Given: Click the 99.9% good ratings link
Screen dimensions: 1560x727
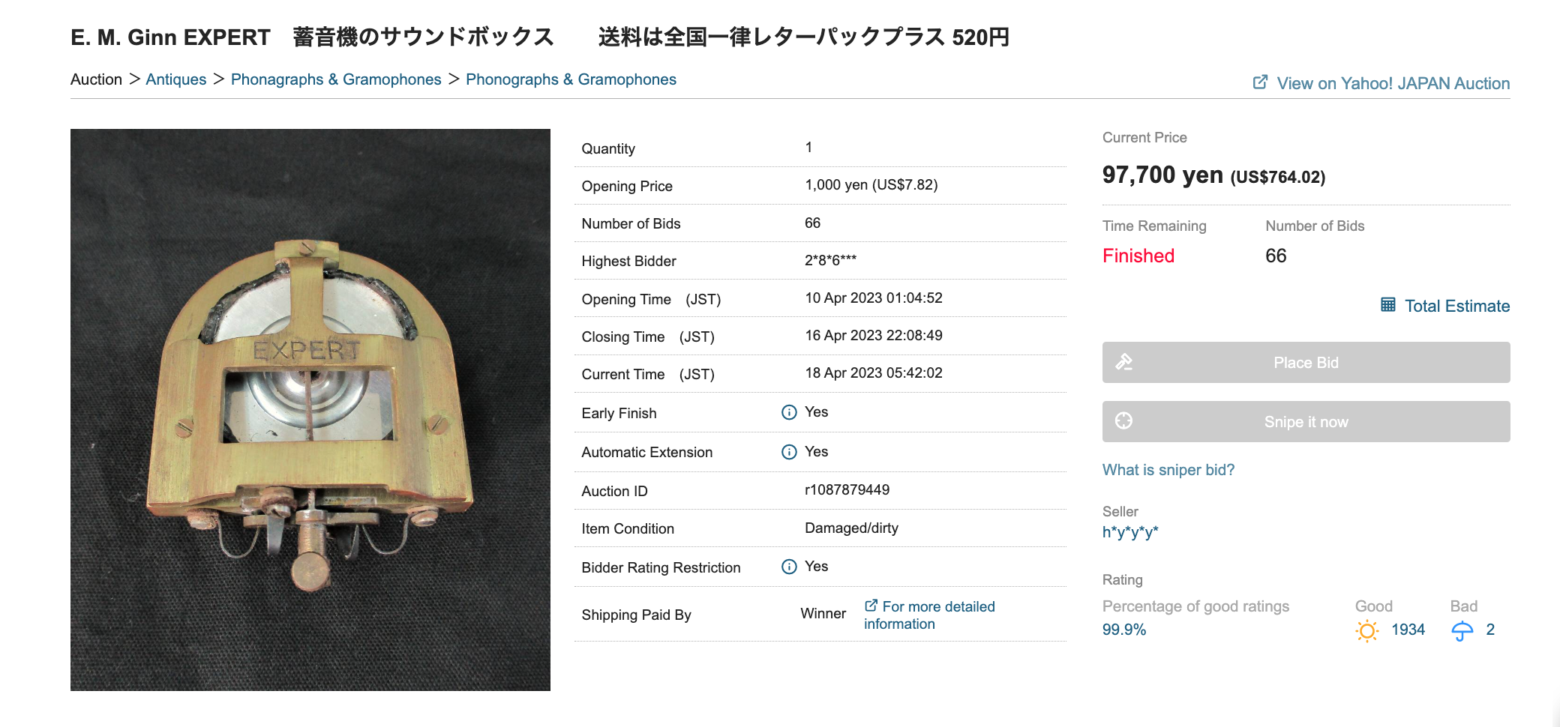Looking at the screenshot, I should tap(1123, 630).
